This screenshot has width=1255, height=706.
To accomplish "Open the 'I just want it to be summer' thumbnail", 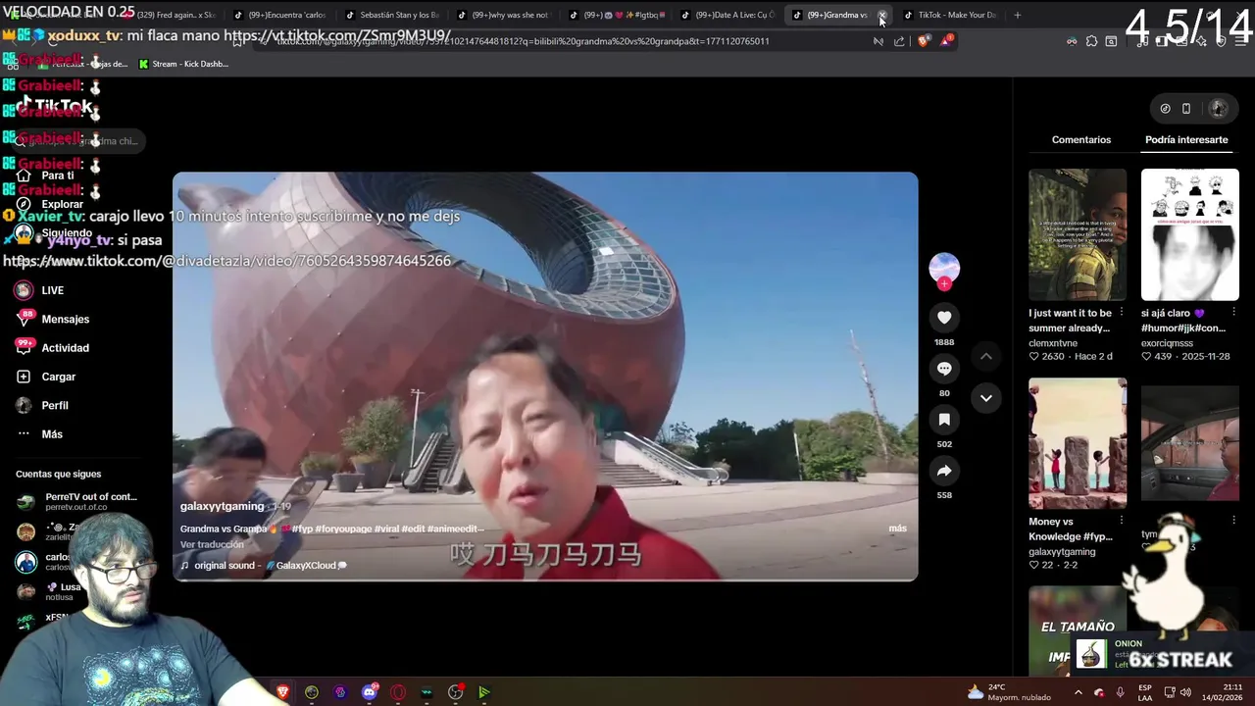I will 1078,234.
